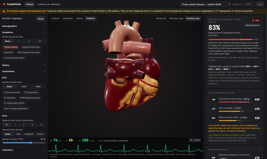Click the LCX vessel badge
The image size is (267, 159).
[213, 109]
